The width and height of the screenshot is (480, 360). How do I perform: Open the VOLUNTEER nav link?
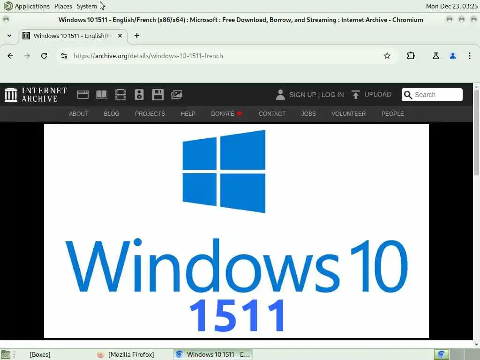(348, 113)
